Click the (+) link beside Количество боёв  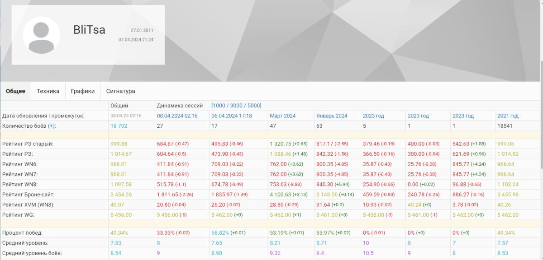(x=52, y=126)
